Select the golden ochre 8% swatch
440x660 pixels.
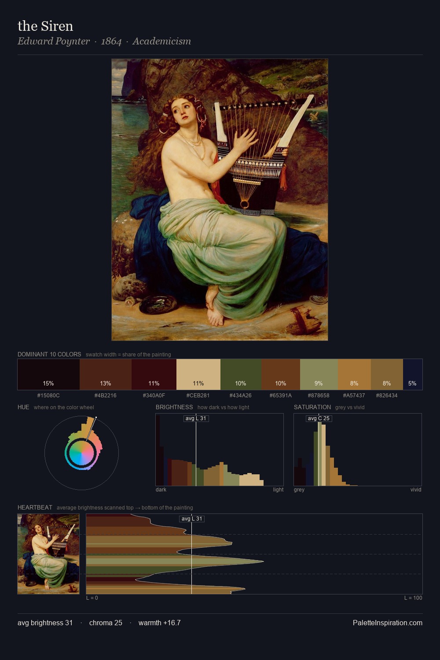(x=354, y=374)
